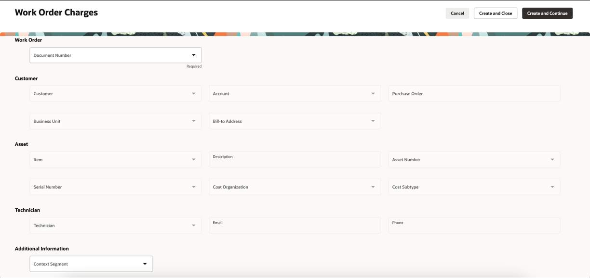Click the technician Email field
Viewport: 590px width, 278px height.
click(295, 226)
